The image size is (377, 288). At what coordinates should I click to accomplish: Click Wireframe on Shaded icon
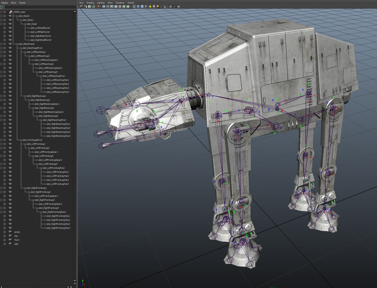tap(142, 6)
